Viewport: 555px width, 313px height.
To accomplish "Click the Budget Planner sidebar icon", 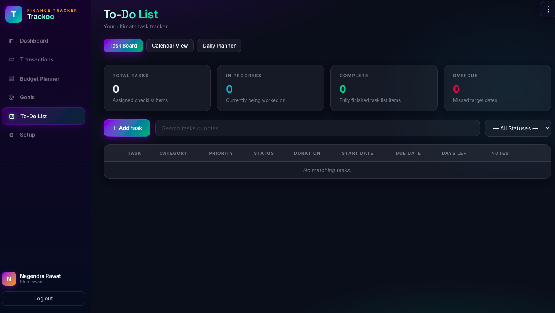I will coord(11,79).
